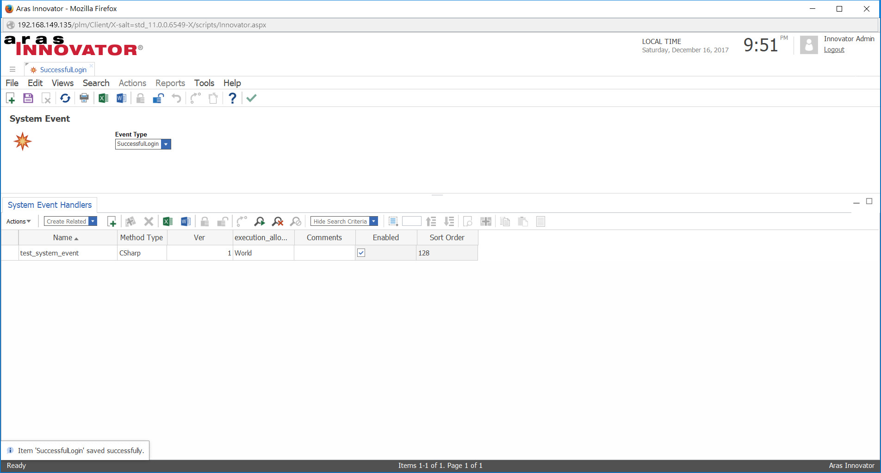Open the Create Related dropdown
The image size is (881, 473).
93,221
